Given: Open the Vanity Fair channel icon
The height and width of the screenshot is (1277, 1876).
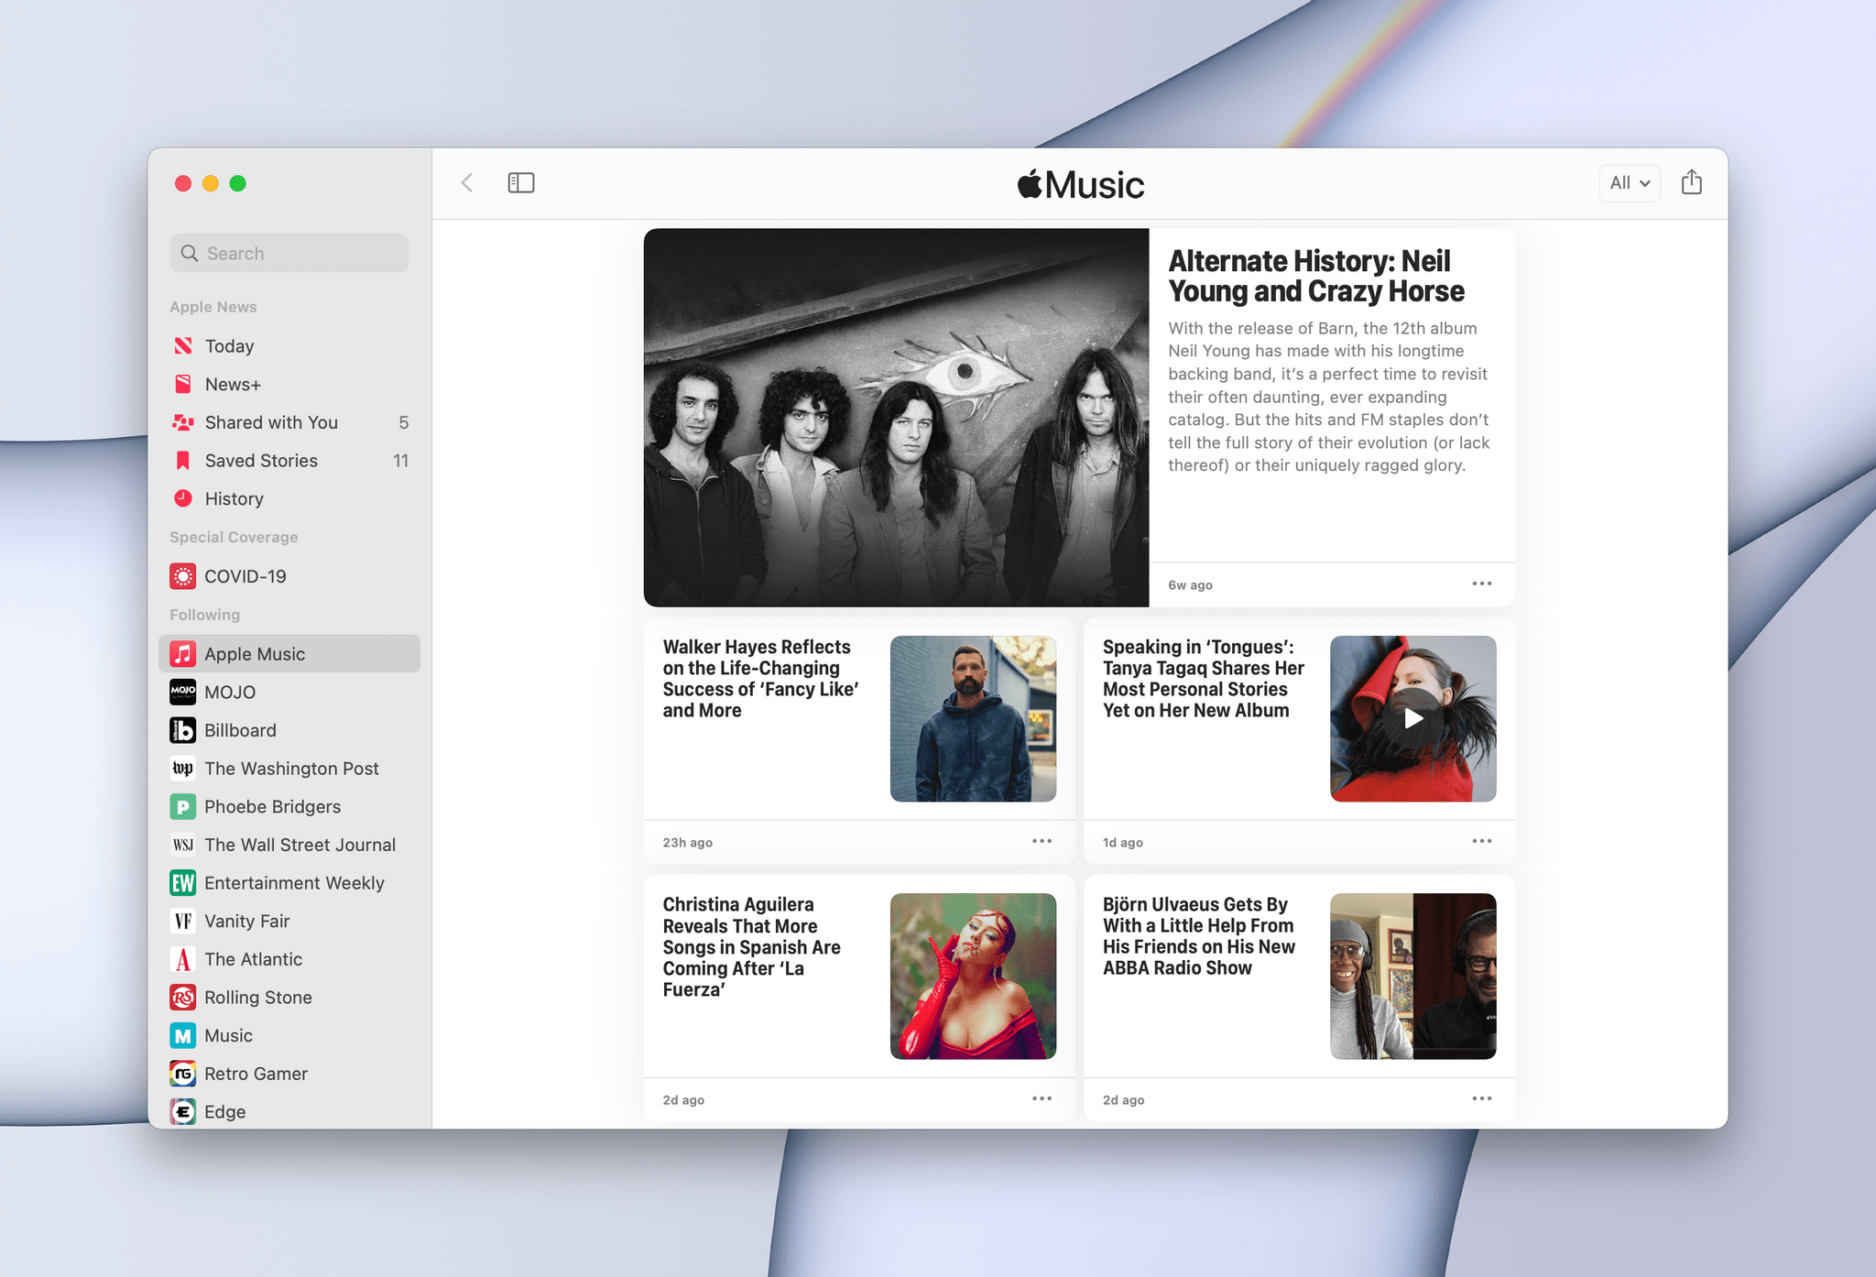Looking at the screenshot, I should click(x=183, y=921).
